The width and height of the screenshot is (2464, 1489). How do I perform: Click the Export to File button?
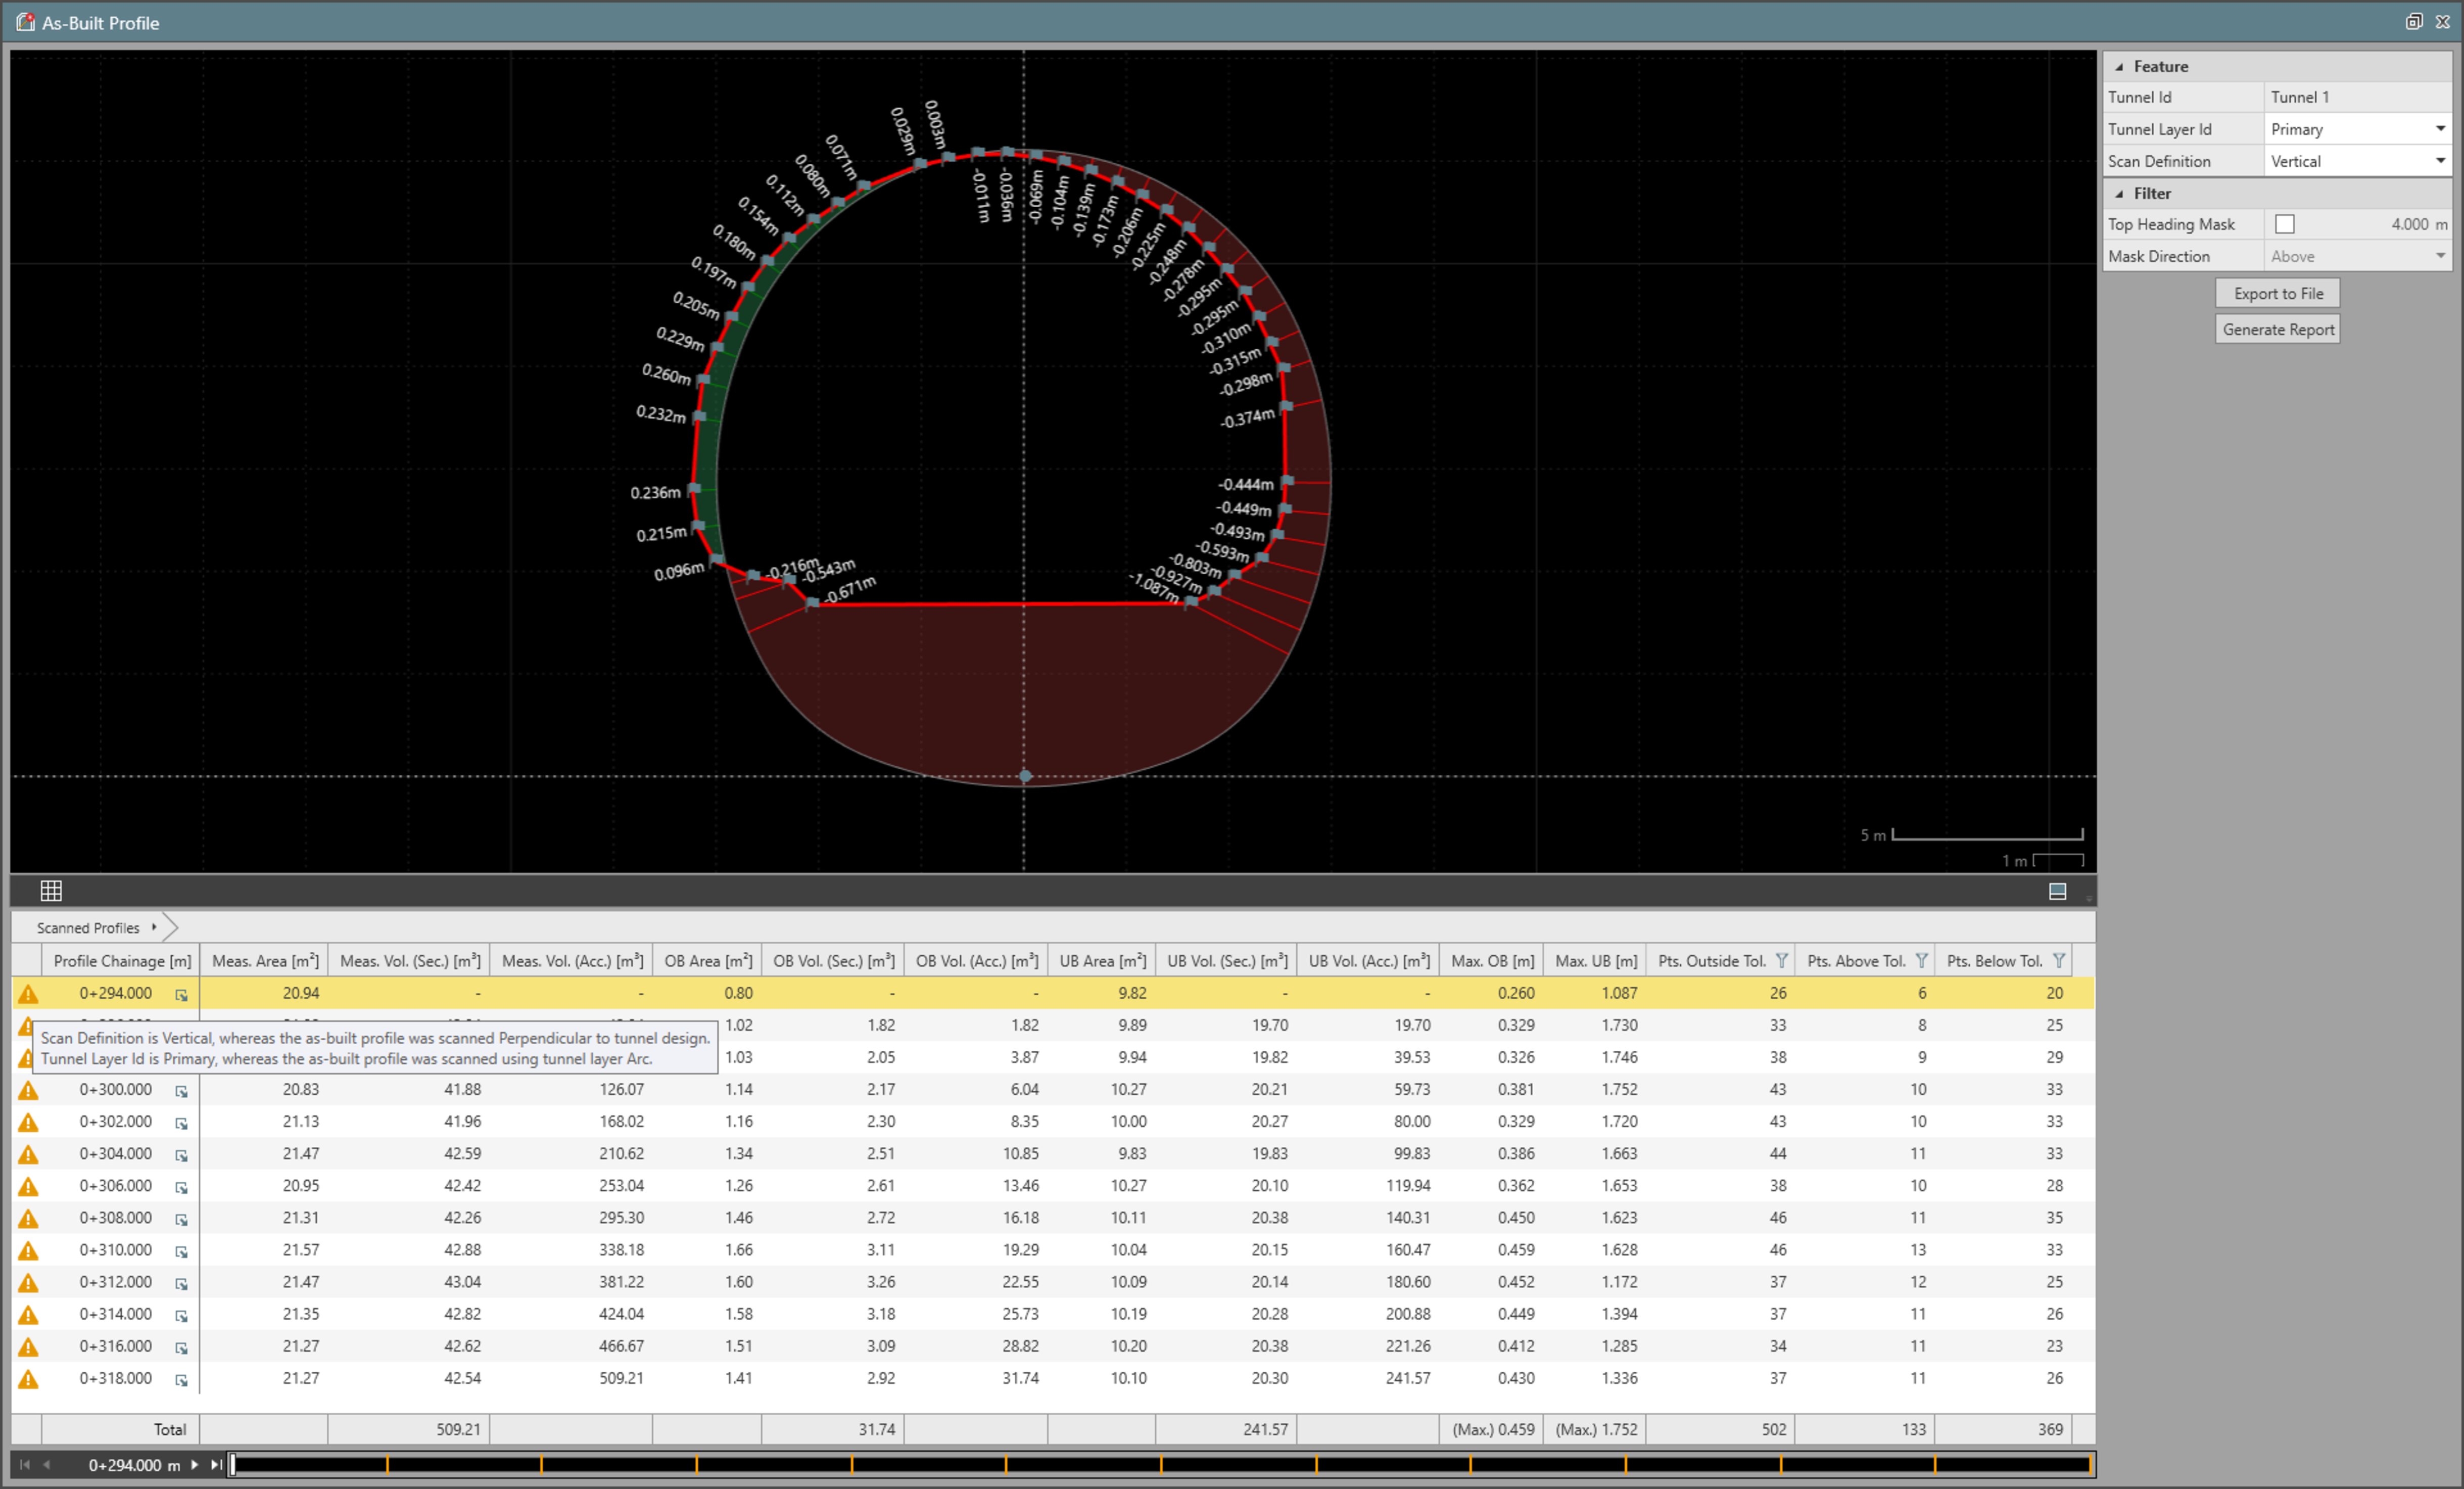(2277, 293)
